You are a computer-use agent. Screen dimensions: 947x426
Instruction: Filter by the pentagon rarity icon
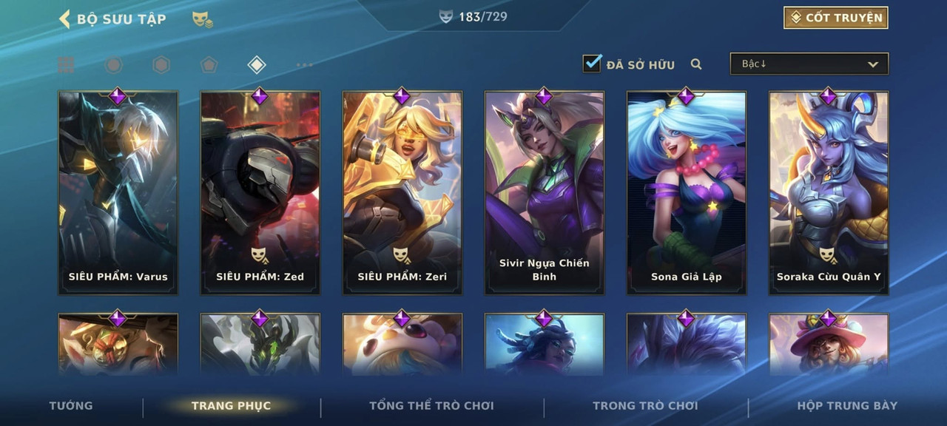pos(209,65)
